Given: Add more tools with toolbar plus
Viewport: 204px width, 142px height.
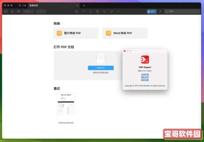Looking at the screenshot, I should (x=118, y=12).
